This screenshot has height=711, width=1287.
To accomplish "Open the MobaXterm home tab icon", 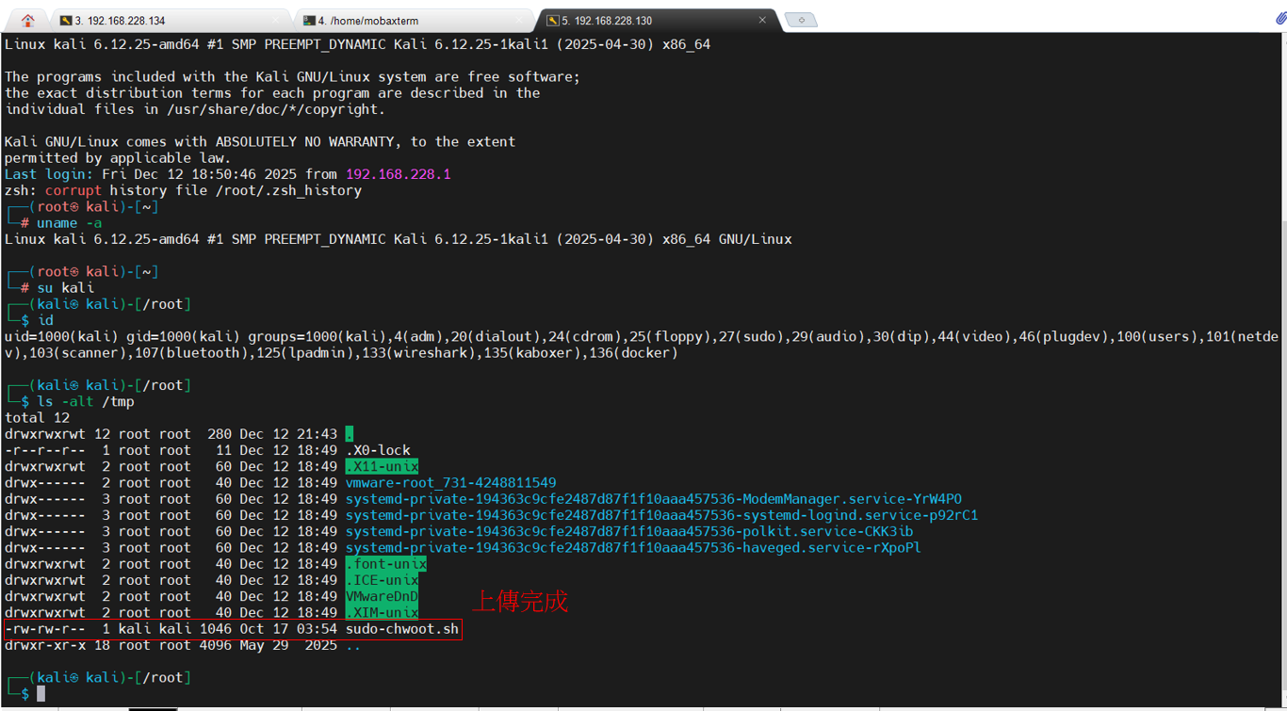I will click(x=27, y=20).
